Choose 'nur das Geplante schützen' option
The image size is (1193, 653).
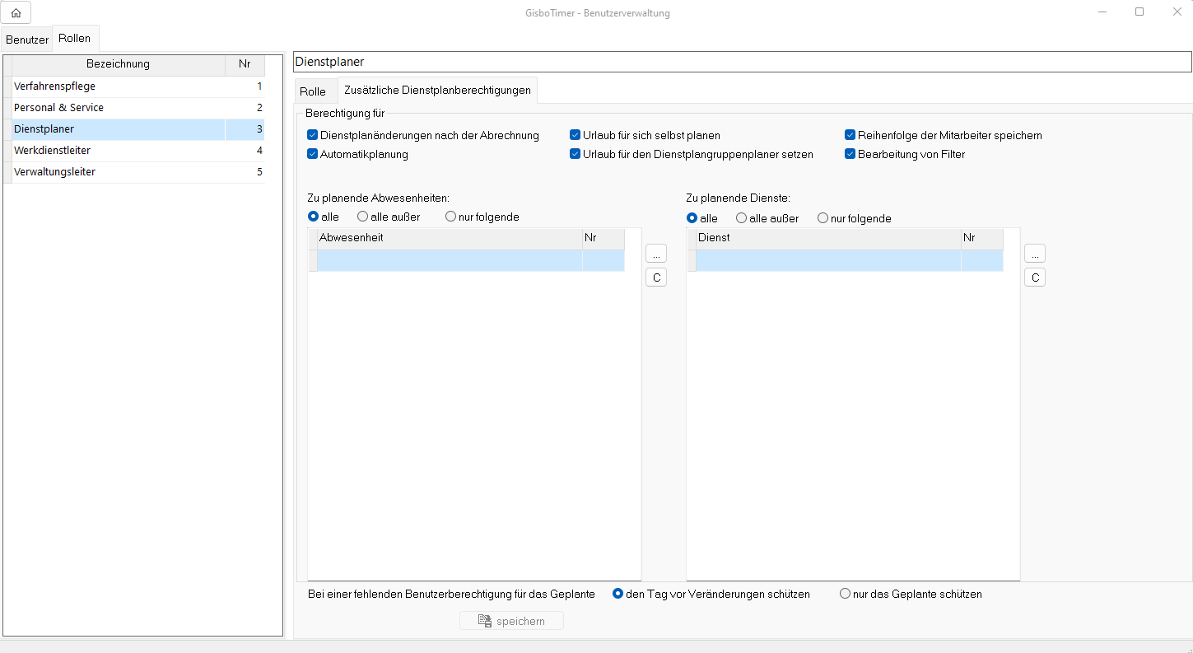coord(845,594)
